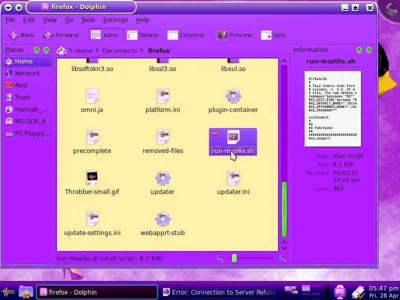The image size is (400, 300).
Task: Expand the arrow after Documents breadcrumb
Action: (142, 51)
